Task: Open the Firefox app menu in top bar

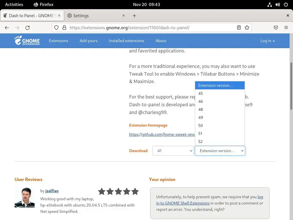Action: pyautogui.click(x=43, y=5)
